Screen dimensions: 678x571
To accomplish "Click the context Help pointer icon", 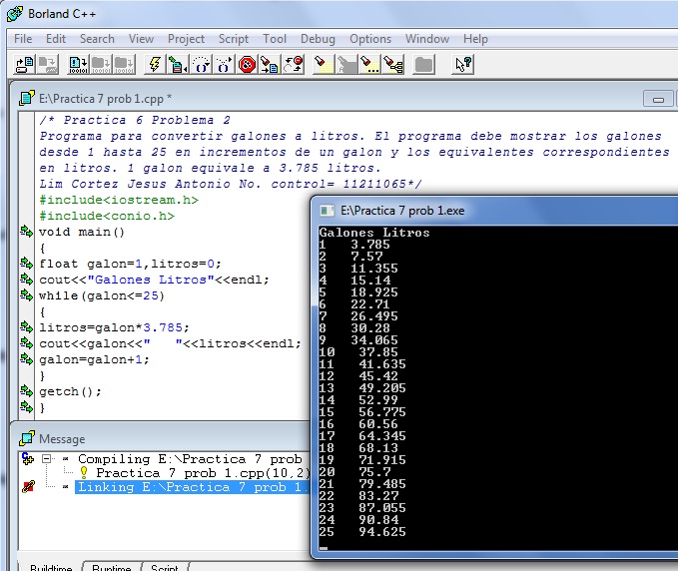I will click(463, 65).
